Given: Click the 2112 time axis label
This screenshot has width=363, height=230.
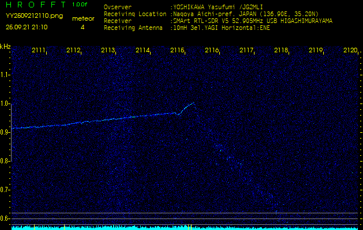Looking at the screenshot, I should coord(73,50).
